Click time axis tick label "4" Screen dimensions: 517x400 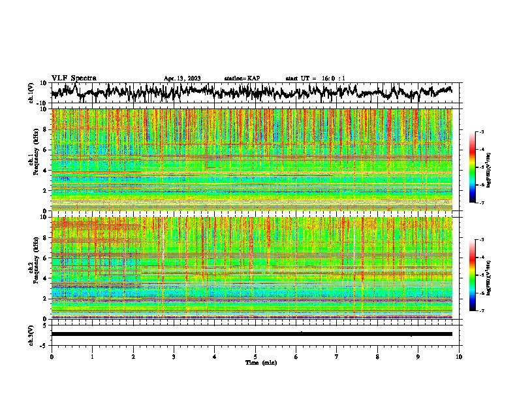[214, 357]
